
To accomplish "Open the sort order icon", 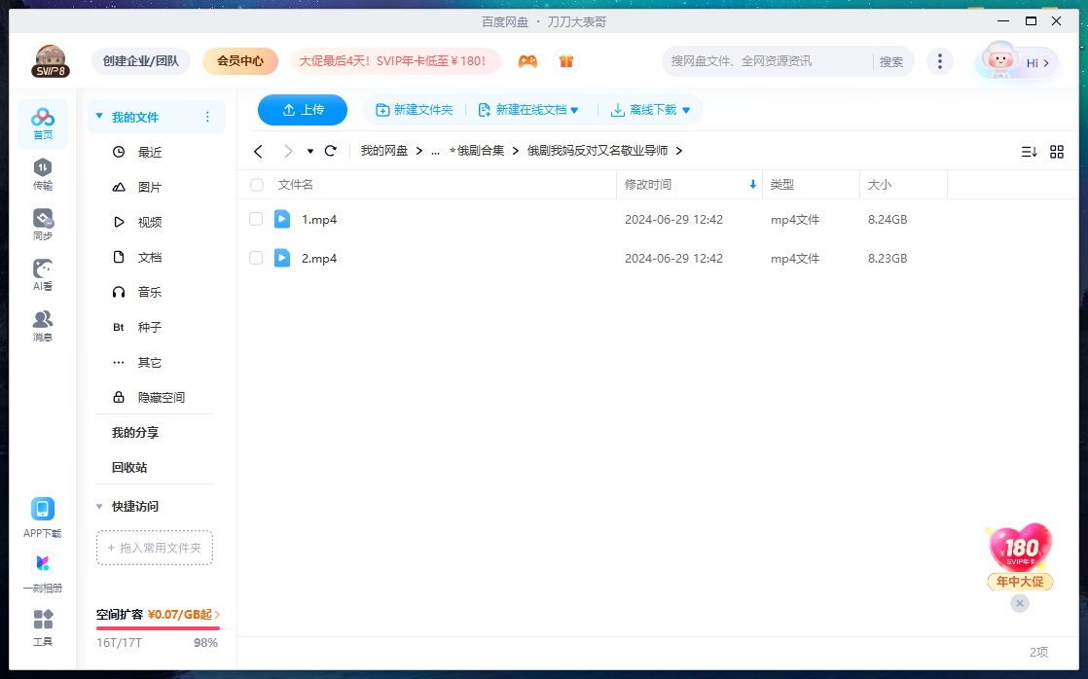I will [1029, 151].
